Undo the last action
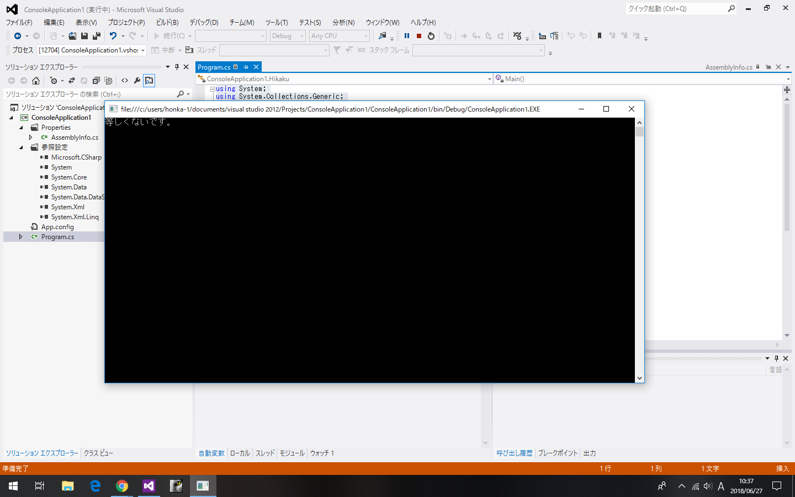The height and width of the screenshot is (497, 795). coord(113,36)
